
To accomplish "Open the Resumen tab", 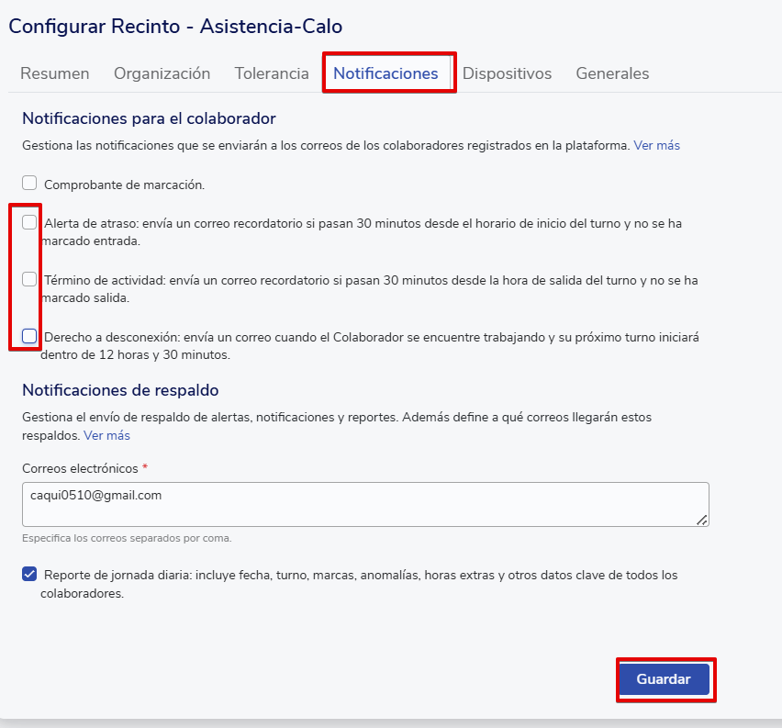I will pyautogui.click(x=55, y=73).
